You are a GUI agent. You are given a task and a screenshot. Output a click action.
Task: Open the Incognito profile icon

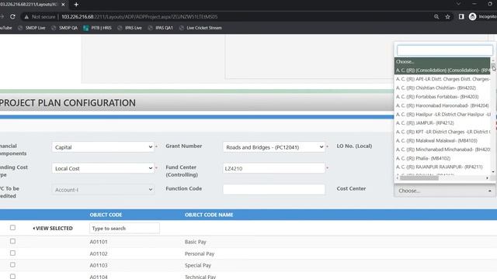[472, 16]
